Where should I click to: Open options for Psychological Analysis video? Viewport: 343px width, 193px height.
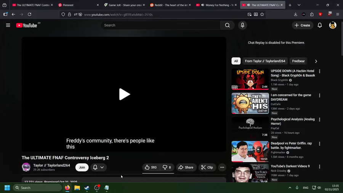320,119
